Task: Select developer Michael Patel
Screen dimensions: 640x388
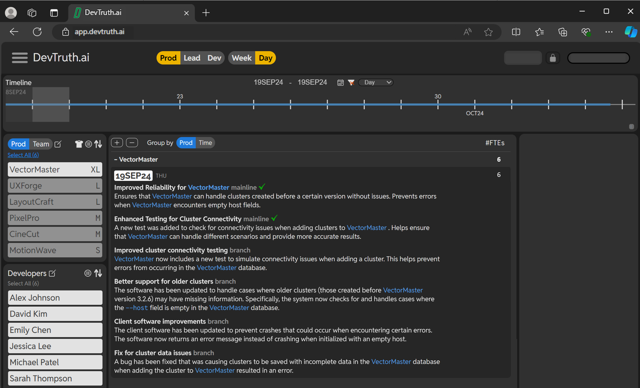Action: pyautogui.click(x=55, y=362)
